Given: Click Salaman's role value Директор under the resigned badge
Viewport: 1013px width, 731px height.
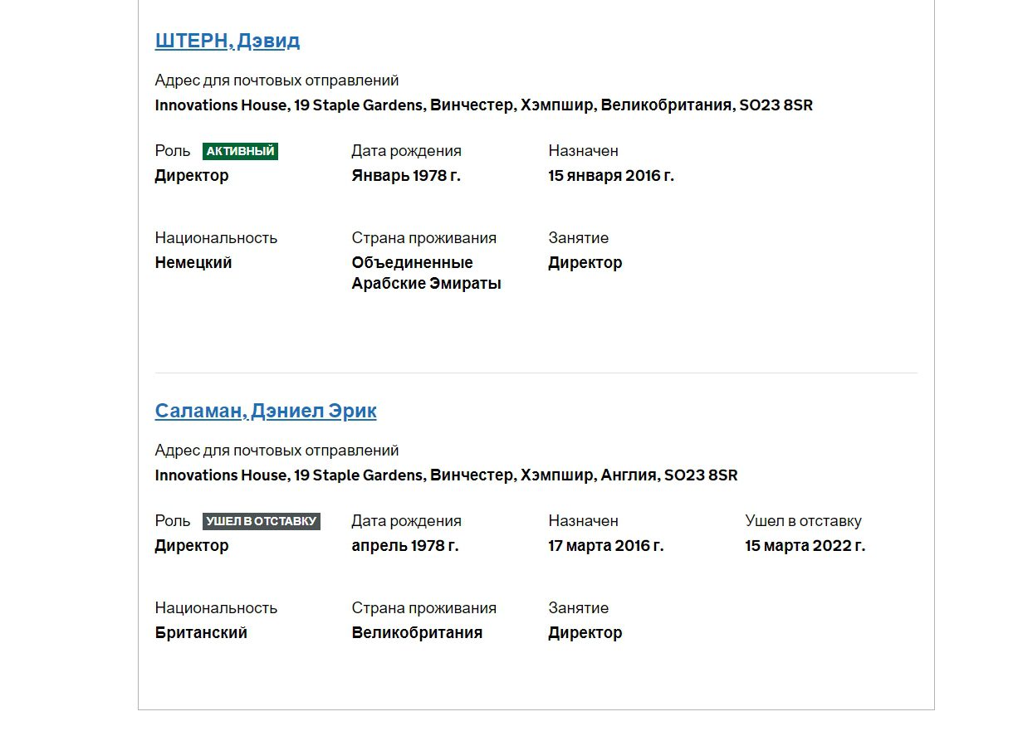Looking at the screenshot, I should click(x=191, y=546).
